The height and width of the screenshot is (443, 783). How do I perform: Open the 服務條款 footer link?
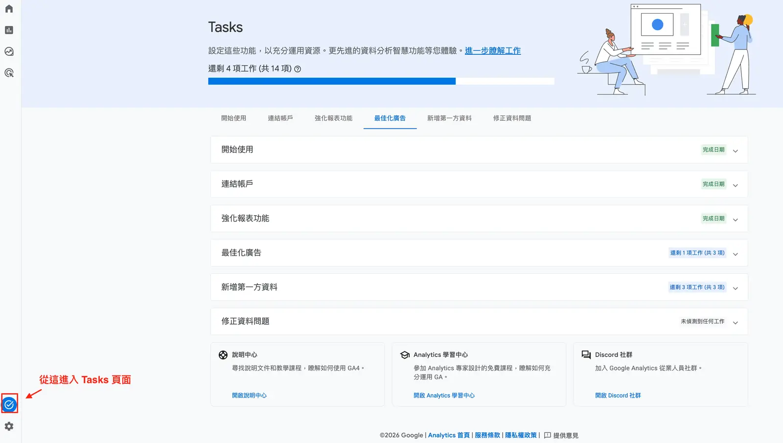click(x=487, y=435)
